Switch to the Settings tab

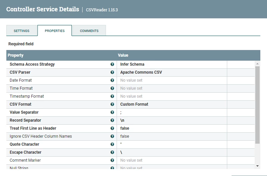21,31
